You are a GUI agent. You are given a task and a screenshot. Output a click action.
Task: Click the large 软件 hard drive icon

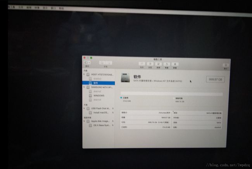click(x=125, y=78)
